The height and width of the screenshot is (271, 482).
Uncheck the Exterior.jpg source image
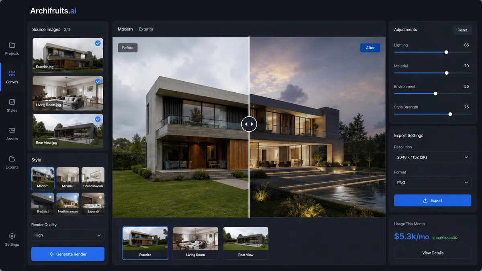click(98, 43)
